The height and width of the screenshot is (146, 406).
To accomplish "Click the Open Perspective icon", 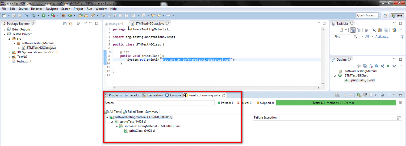I will pyautogui.click(x=385, y=16).
